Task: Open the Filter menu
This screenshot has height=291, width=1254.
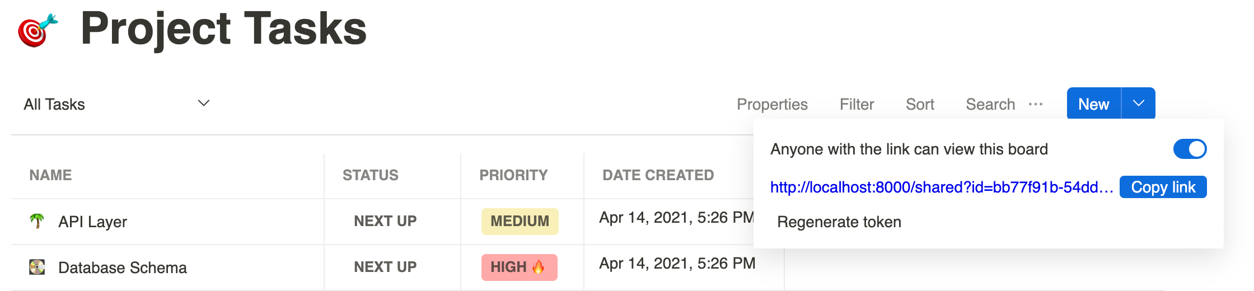Action: pyautogui.click(x=857, y=105)
